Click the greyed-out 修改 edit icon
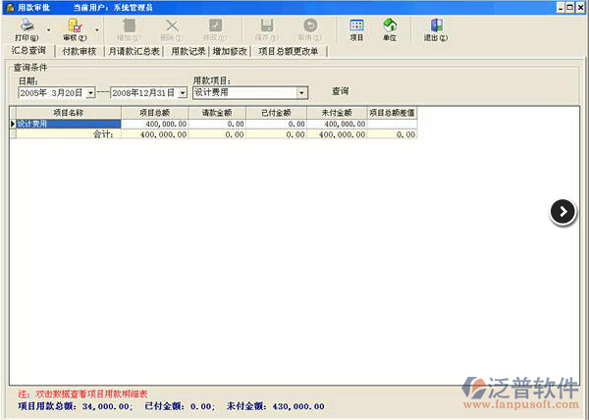Viewport: 589px width, 420px height. pos(215,26)
